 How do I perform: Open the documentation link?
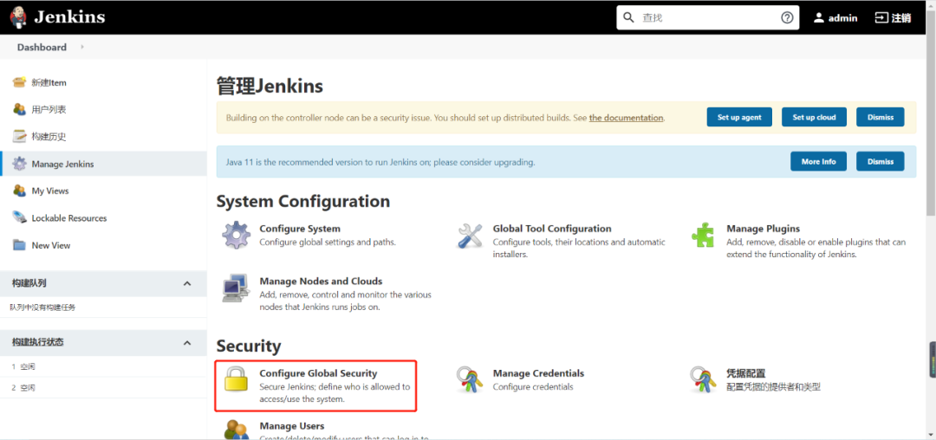click(627, 118)
